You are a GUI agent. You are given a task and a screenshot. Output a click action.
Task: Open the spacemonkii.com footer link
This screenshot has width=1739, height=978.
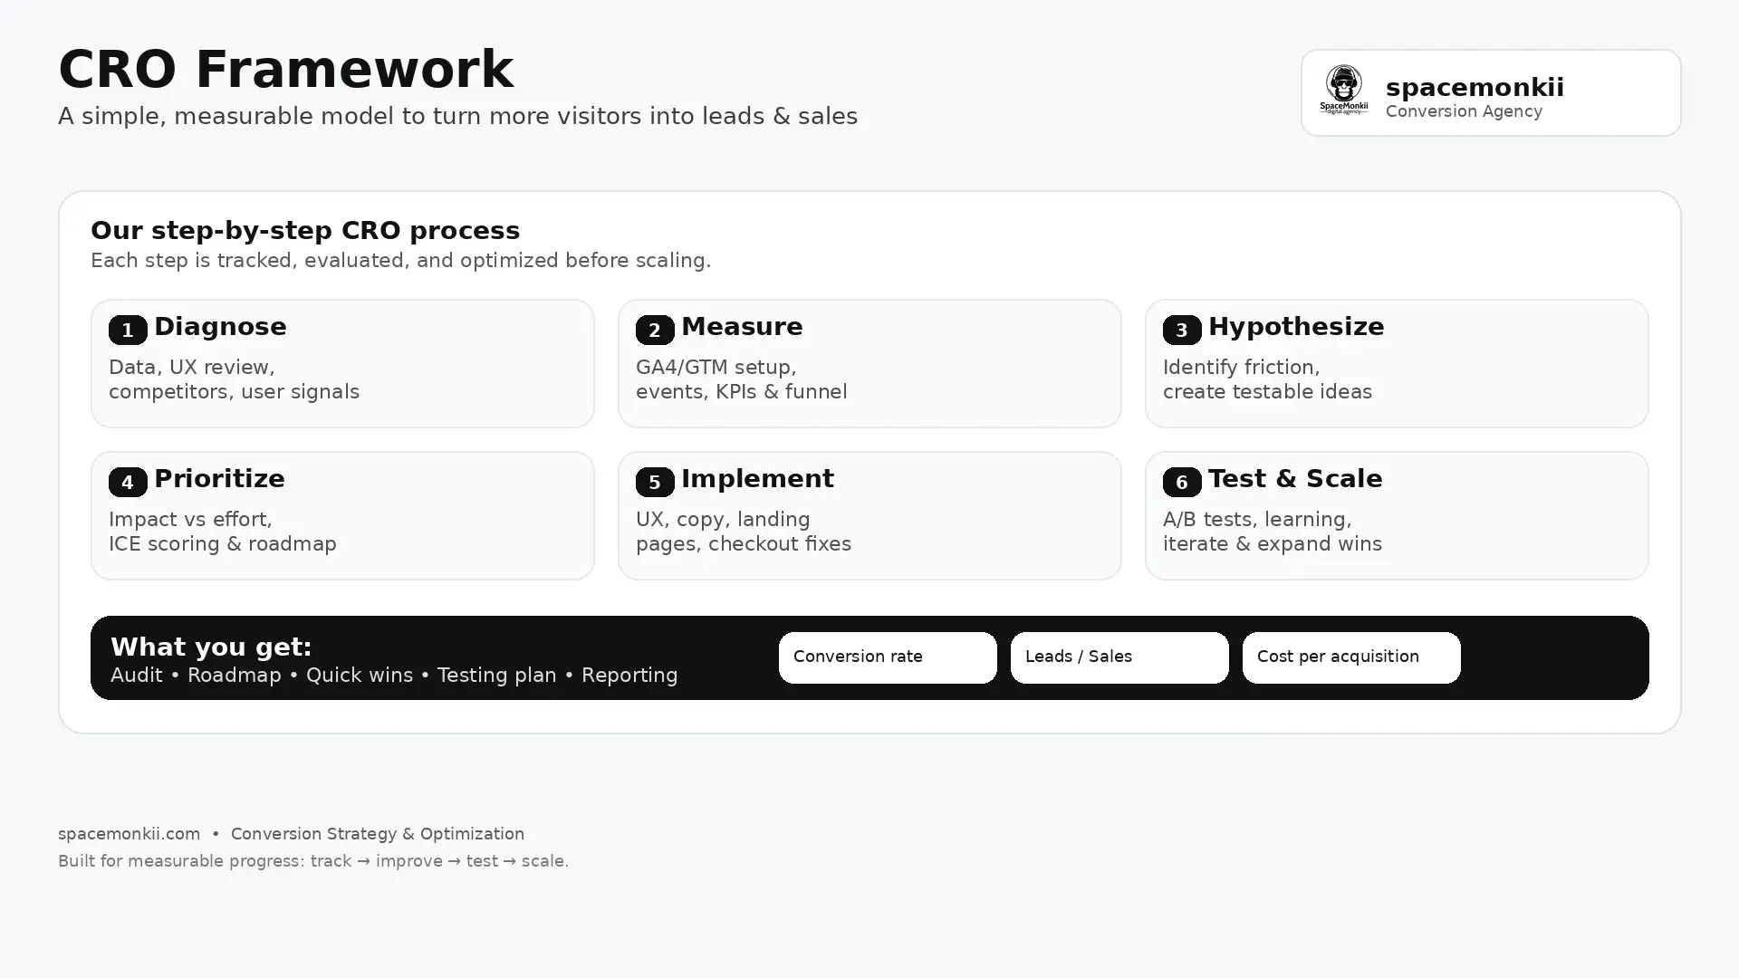(x=129, y=834)
